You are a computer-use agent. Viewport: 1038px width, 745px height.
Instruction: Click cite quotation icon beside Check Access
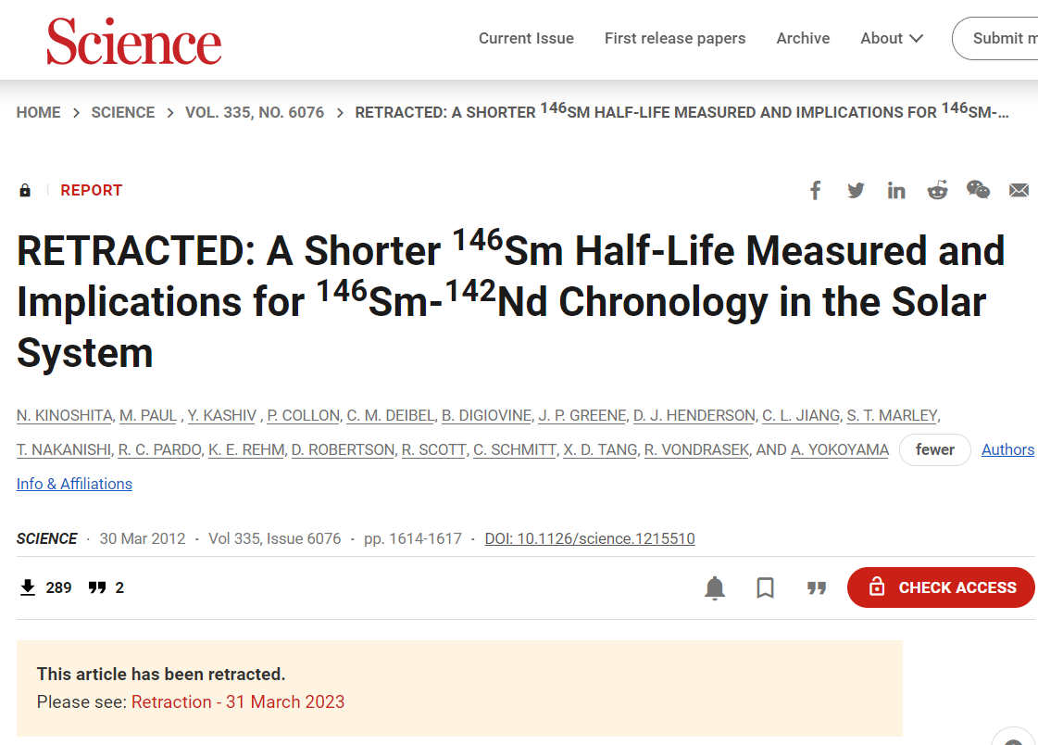(x=817, y=588)
